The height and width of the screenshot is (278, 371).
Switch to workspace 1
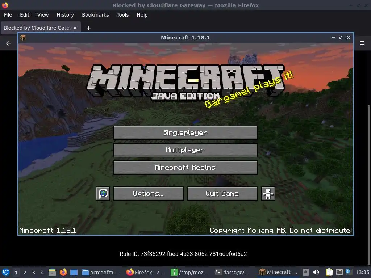click(16, 273)
